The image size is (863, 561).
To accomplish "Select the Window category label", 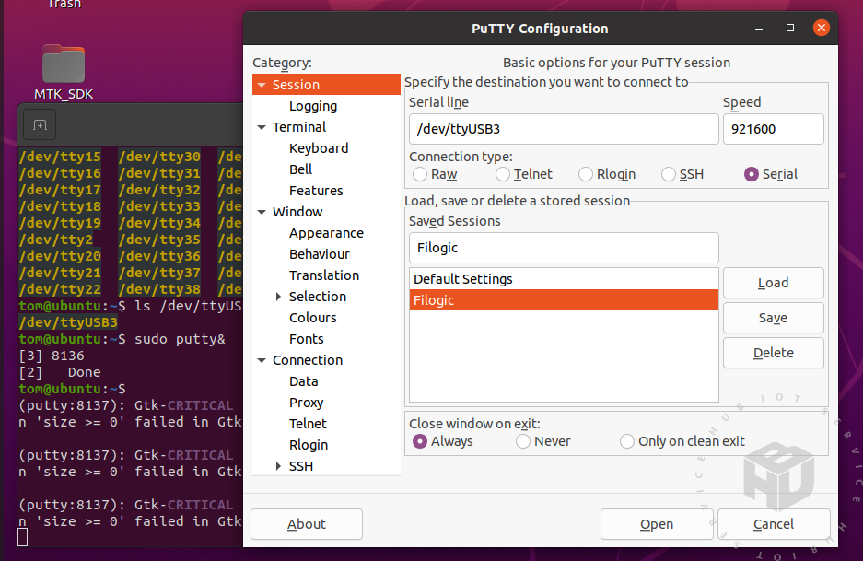I will point(297,212).
